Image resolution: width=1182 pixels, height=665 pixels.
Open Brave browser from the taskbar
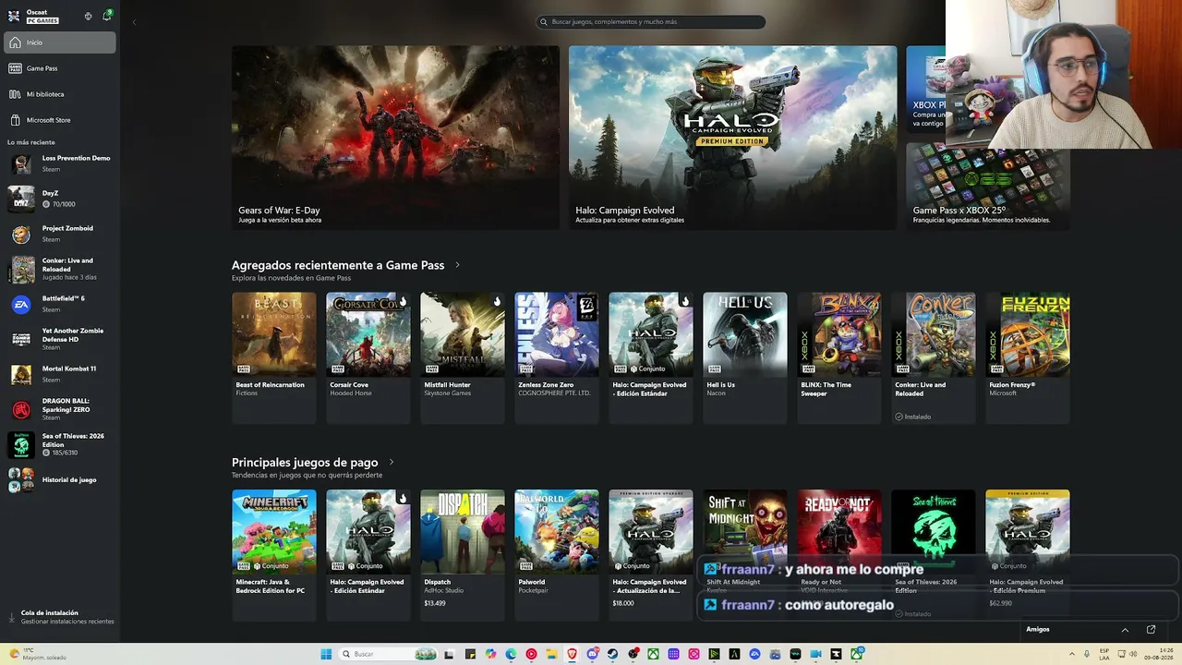(572, 654)
